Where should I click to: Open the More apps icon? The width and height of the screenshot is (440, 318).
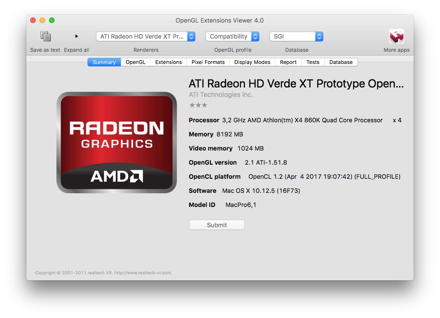(397, 36)
